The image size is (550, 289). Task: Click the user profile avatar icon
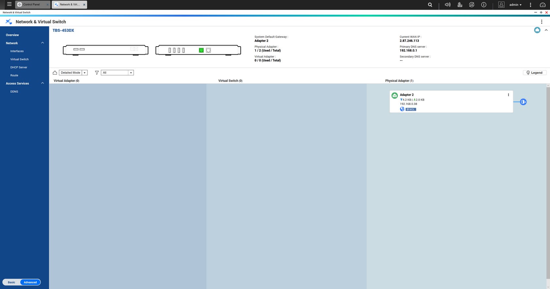[x=501, y=5]
